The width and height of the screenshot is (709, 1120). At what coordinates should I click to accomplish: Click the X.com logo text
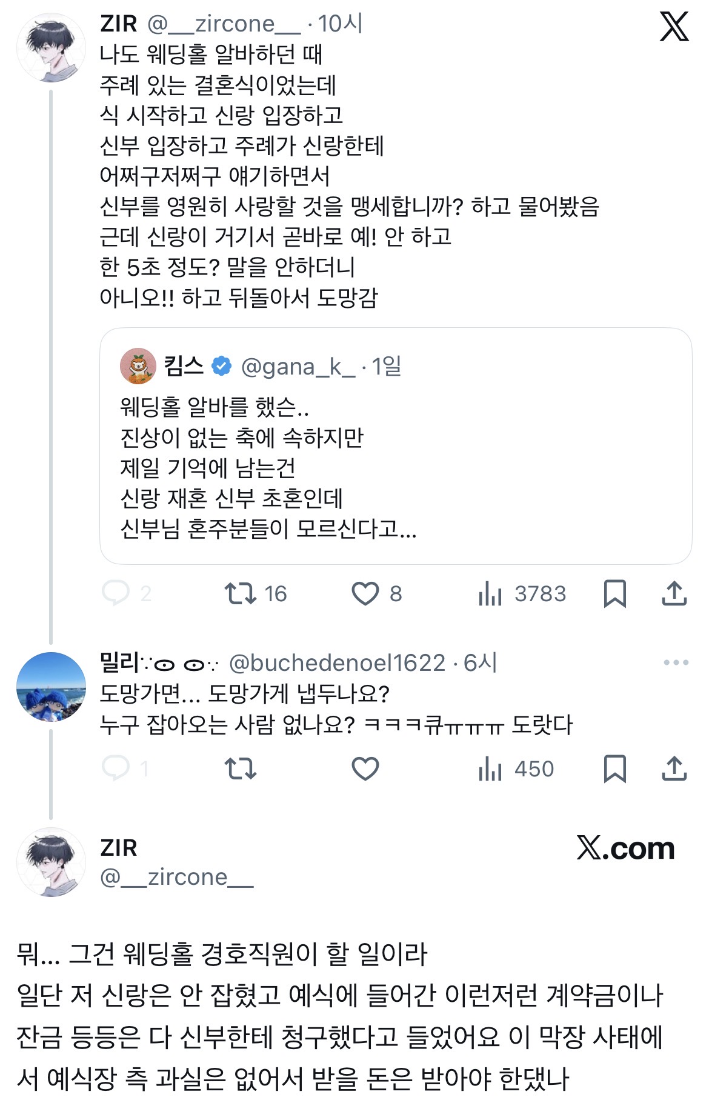pyautogui.click(x=625, y=848)
